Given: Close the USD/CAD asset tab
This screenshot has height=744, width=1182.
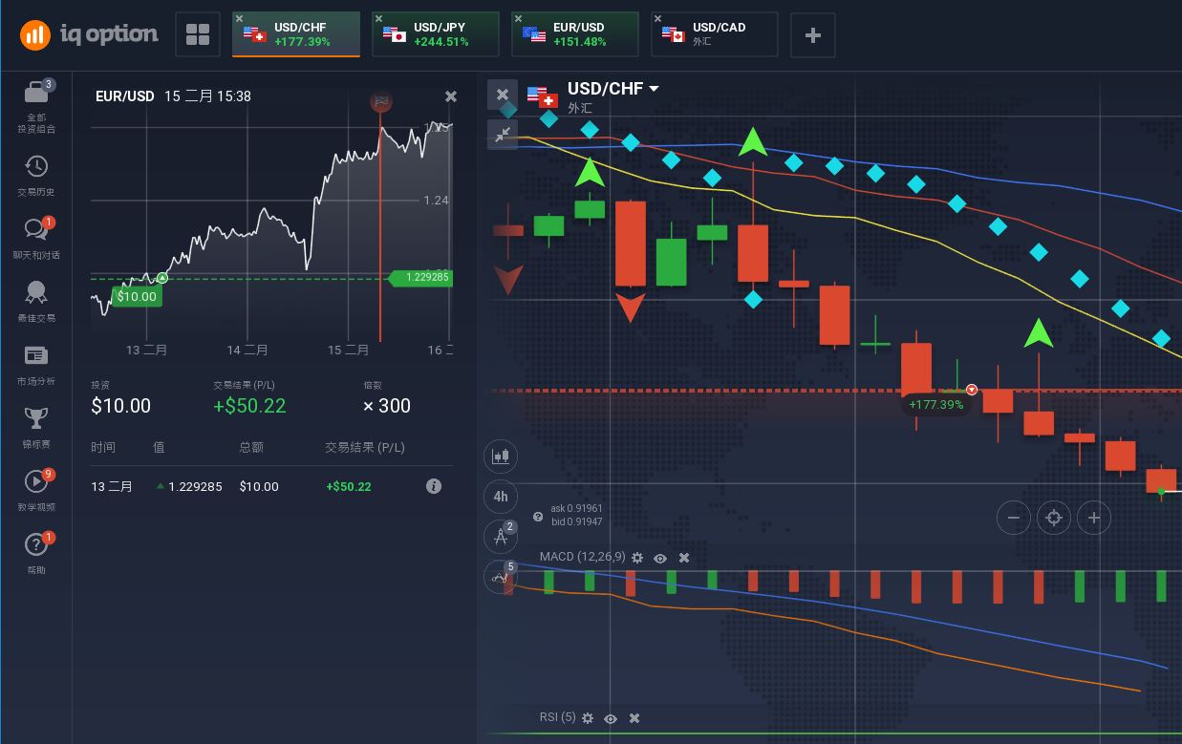Looking at the screenshot, I should click(x=657, y=19).
